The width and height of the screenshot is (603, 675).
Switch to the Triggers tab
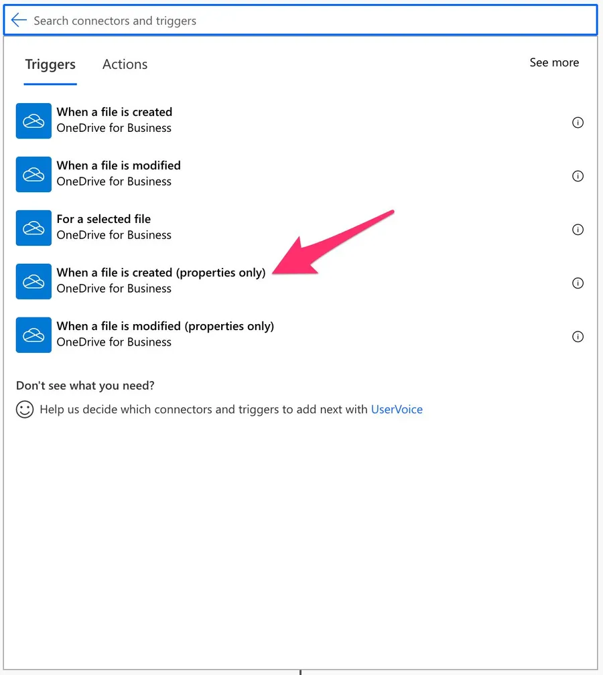50,65
